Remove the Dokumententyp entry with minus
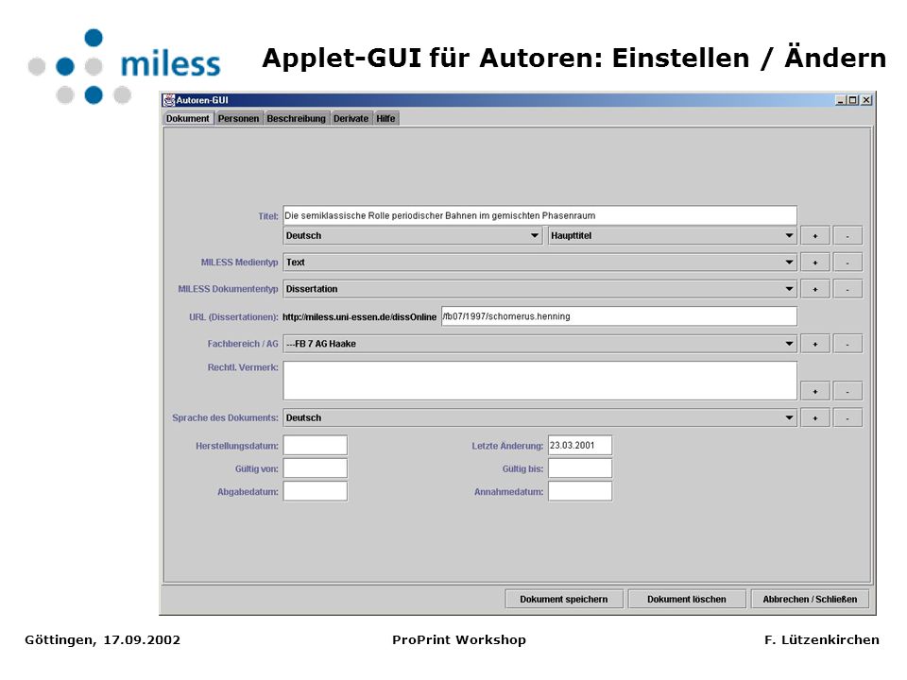 click(847, 289)
